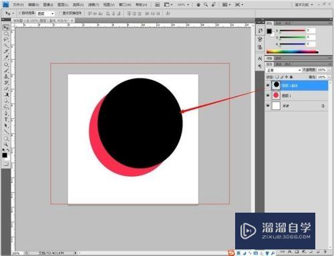Select the Pen tool
Image resolution: width=334 pixels, height=256 pixels.
tap(6, 113)
